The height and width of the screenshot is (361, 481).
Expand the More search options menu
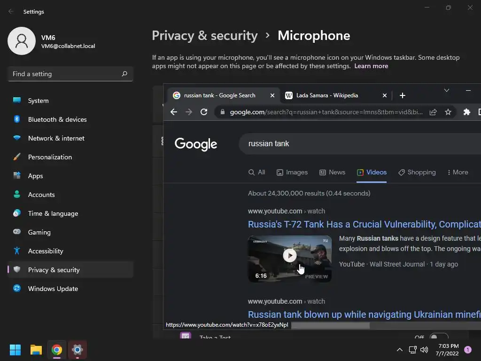coord(458,172)
